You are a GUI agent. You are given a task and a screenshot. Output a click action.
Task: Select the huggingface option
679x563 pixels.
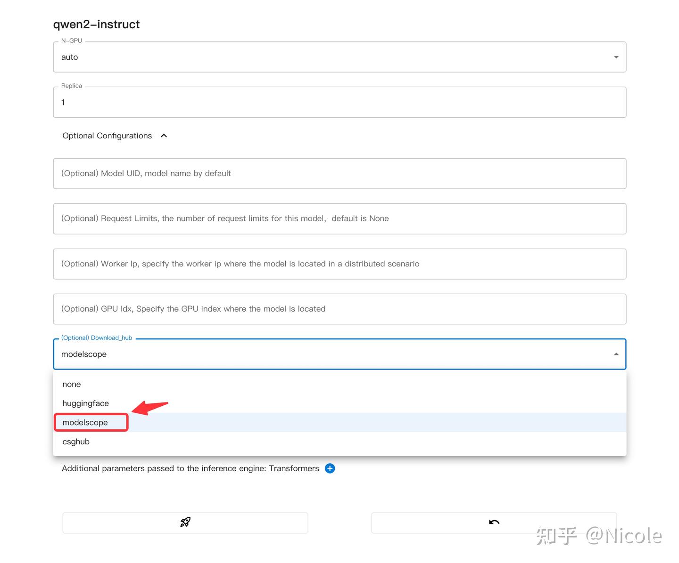pyautogui.click(x=85, y=403)
